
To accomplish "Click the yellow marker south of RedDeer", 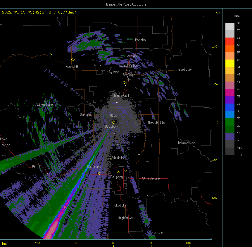I will 125,82.
